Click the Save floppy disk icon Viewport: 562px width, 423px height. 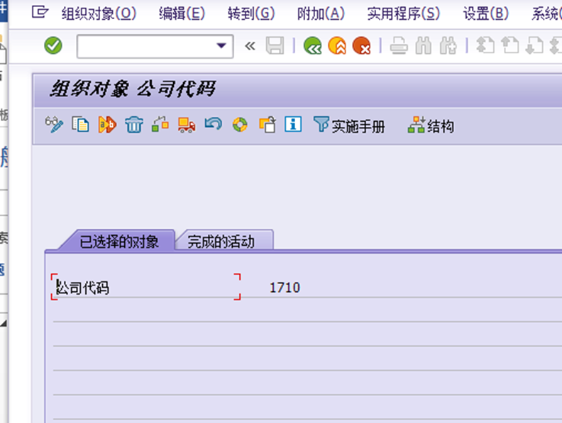coord(275,46)
